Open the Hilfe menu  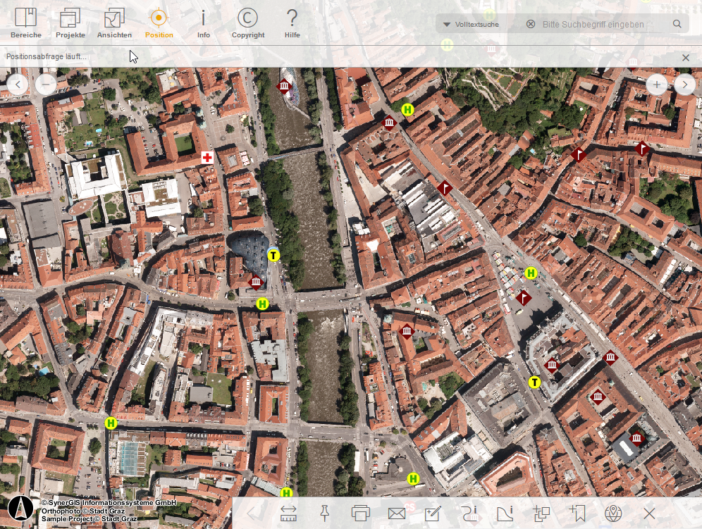[x=292, y=21]
